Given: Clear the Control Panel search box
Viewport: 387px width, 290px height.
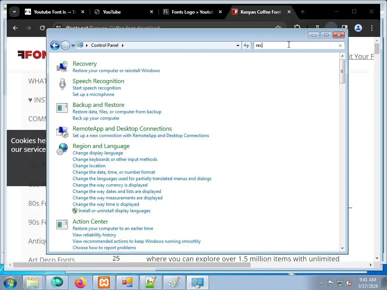Looking at the screenshot, I should [341, 45].
